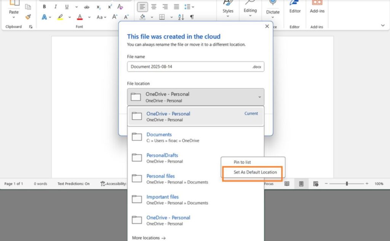Toggle Italic formatting
390x241 pixels.
click(x=56, y=7)
